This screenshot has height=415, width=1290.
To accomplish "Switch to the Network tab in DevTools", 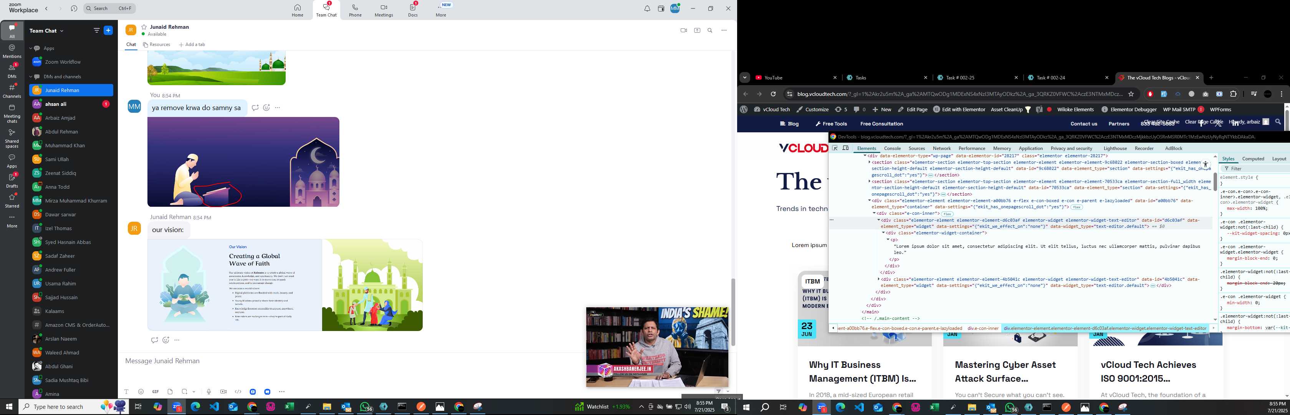I will [x=941, y=148].
